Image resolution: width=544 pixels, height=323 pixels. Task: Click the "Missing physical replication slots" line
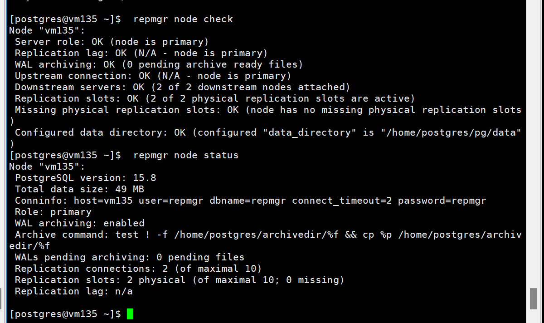[x=267, y=110]
